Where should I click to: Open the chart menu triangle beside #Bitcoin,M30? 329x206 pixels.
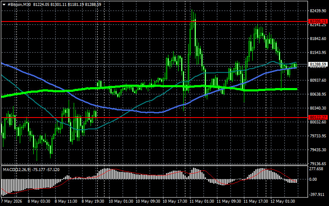(x=4, y=5)
